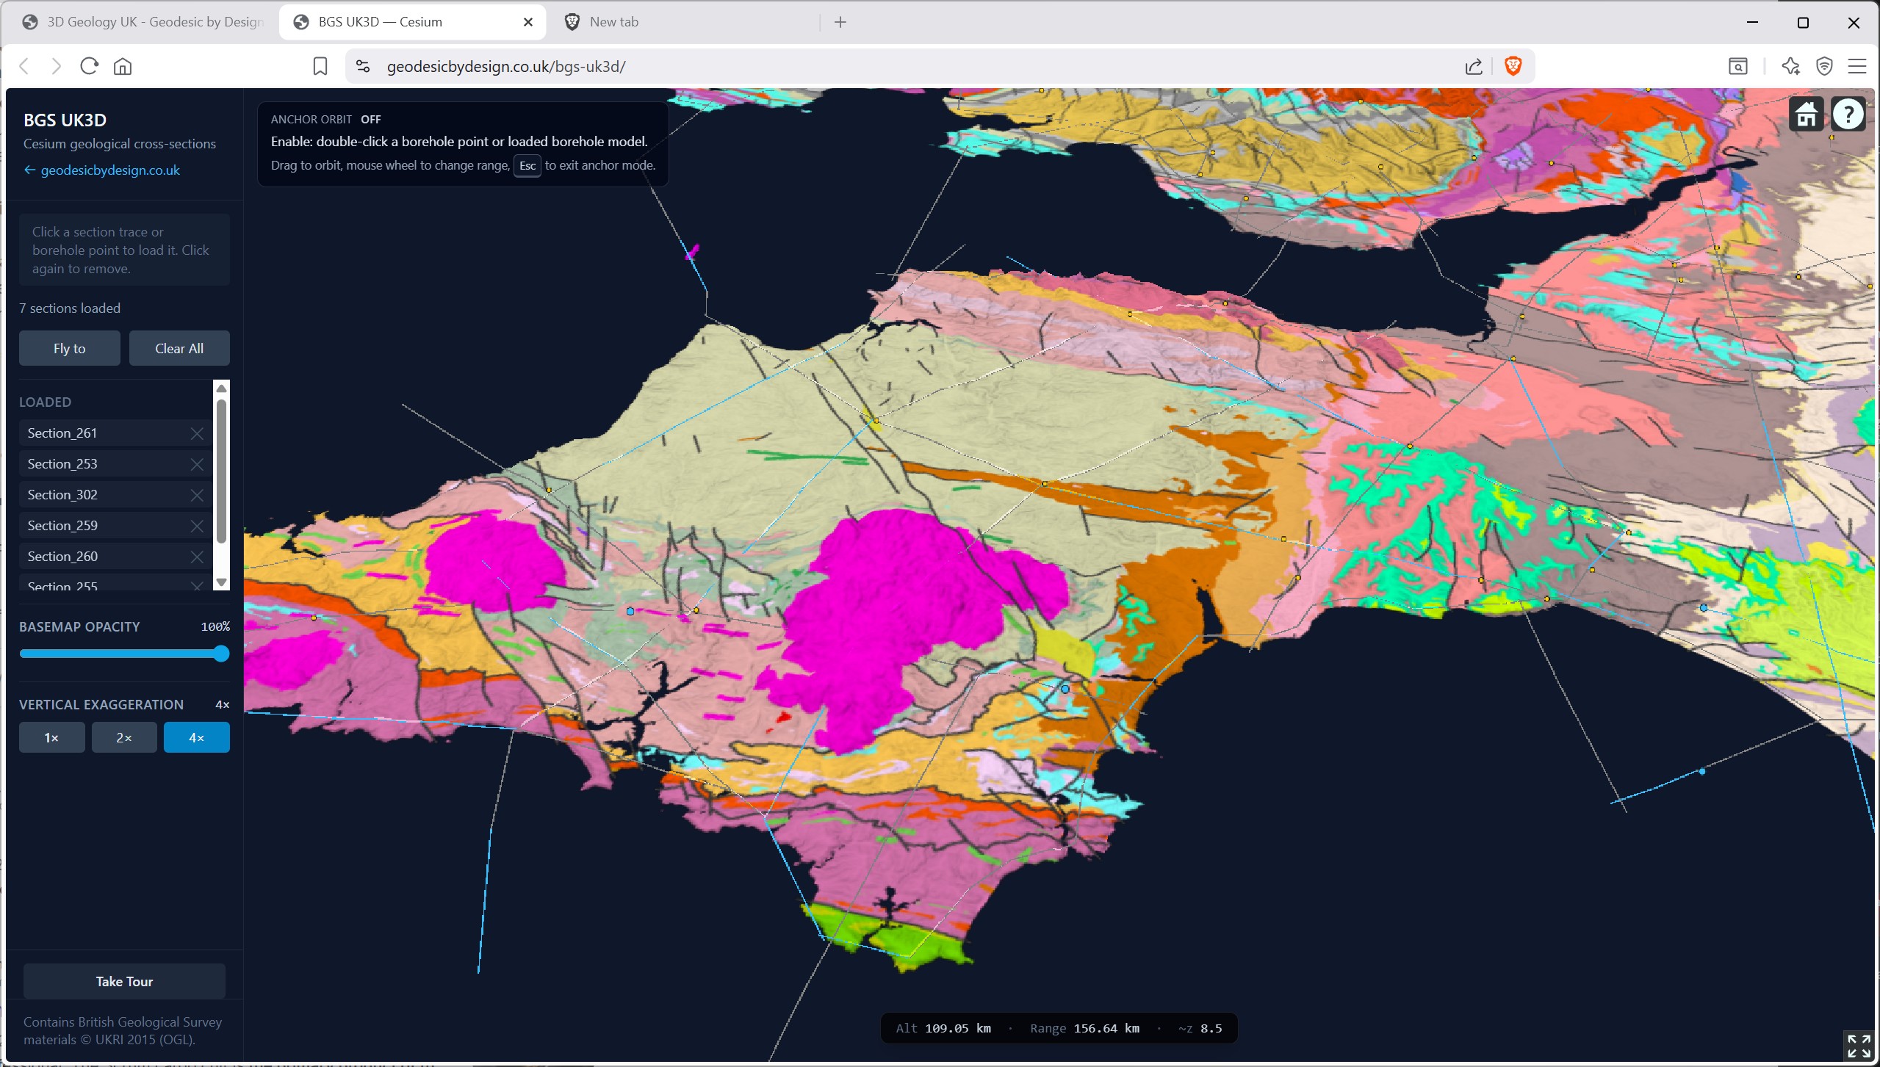
Task: Click the basemap opacity slider handle
Action: [221, 654]
